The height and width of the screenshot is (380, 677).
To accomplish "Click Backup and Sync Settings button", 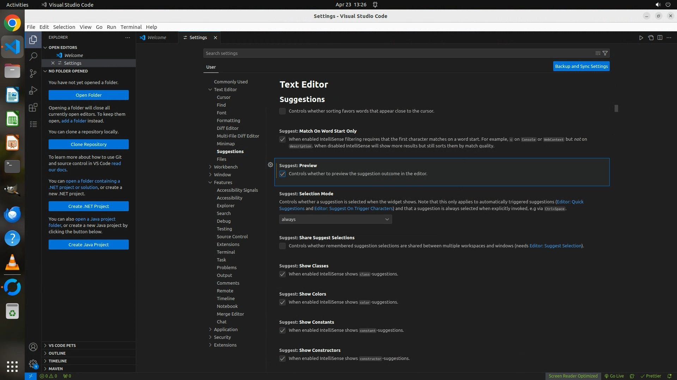I will click(581, 66).
